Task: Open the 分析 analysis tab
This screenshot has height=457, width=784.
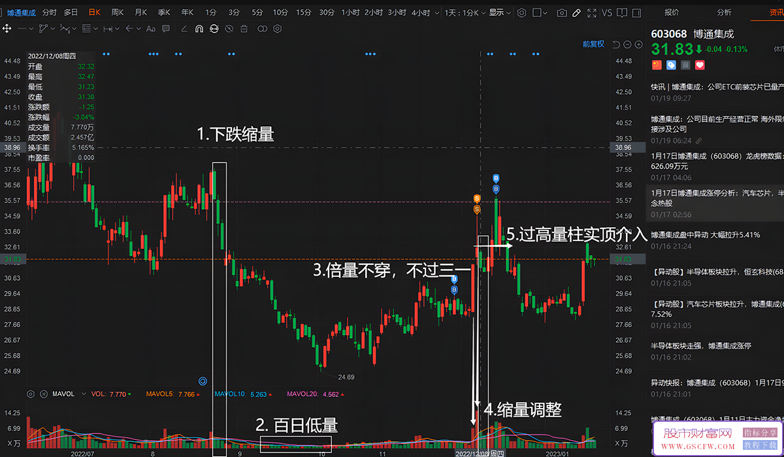Action: click(x=724, y=12)
